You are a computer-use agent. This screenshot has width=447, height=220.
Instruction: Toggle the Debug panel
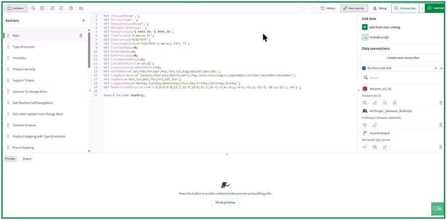click(380, 8)
